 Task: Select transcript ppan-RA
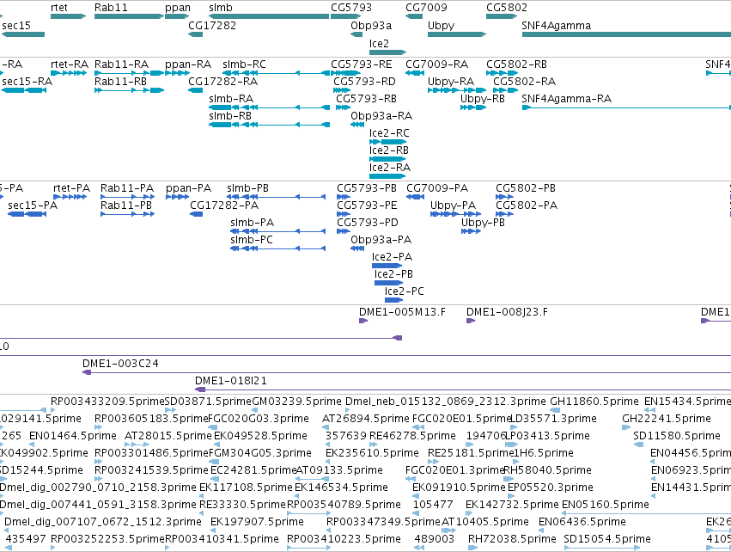tap(177, 73)
